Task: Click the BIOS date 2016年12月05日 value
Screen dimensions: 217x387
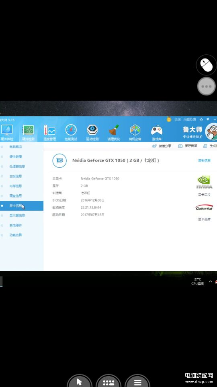Action: (92, 200)
